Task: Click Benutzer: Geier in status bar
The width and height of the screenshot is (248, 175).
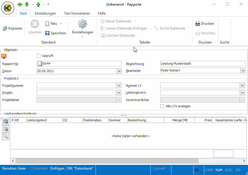Action: [14, 168]
